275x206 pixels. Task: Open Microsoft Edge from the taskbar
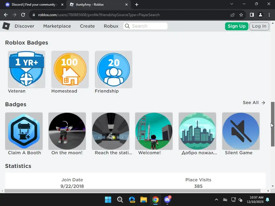[x=132, y=200]
